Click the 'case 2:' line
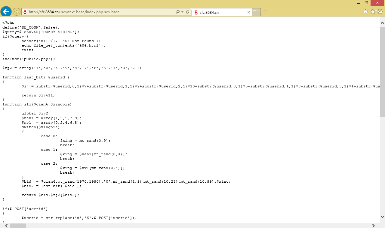The height and width of the screenshot is (228, 385). click(x=49, y=163)
